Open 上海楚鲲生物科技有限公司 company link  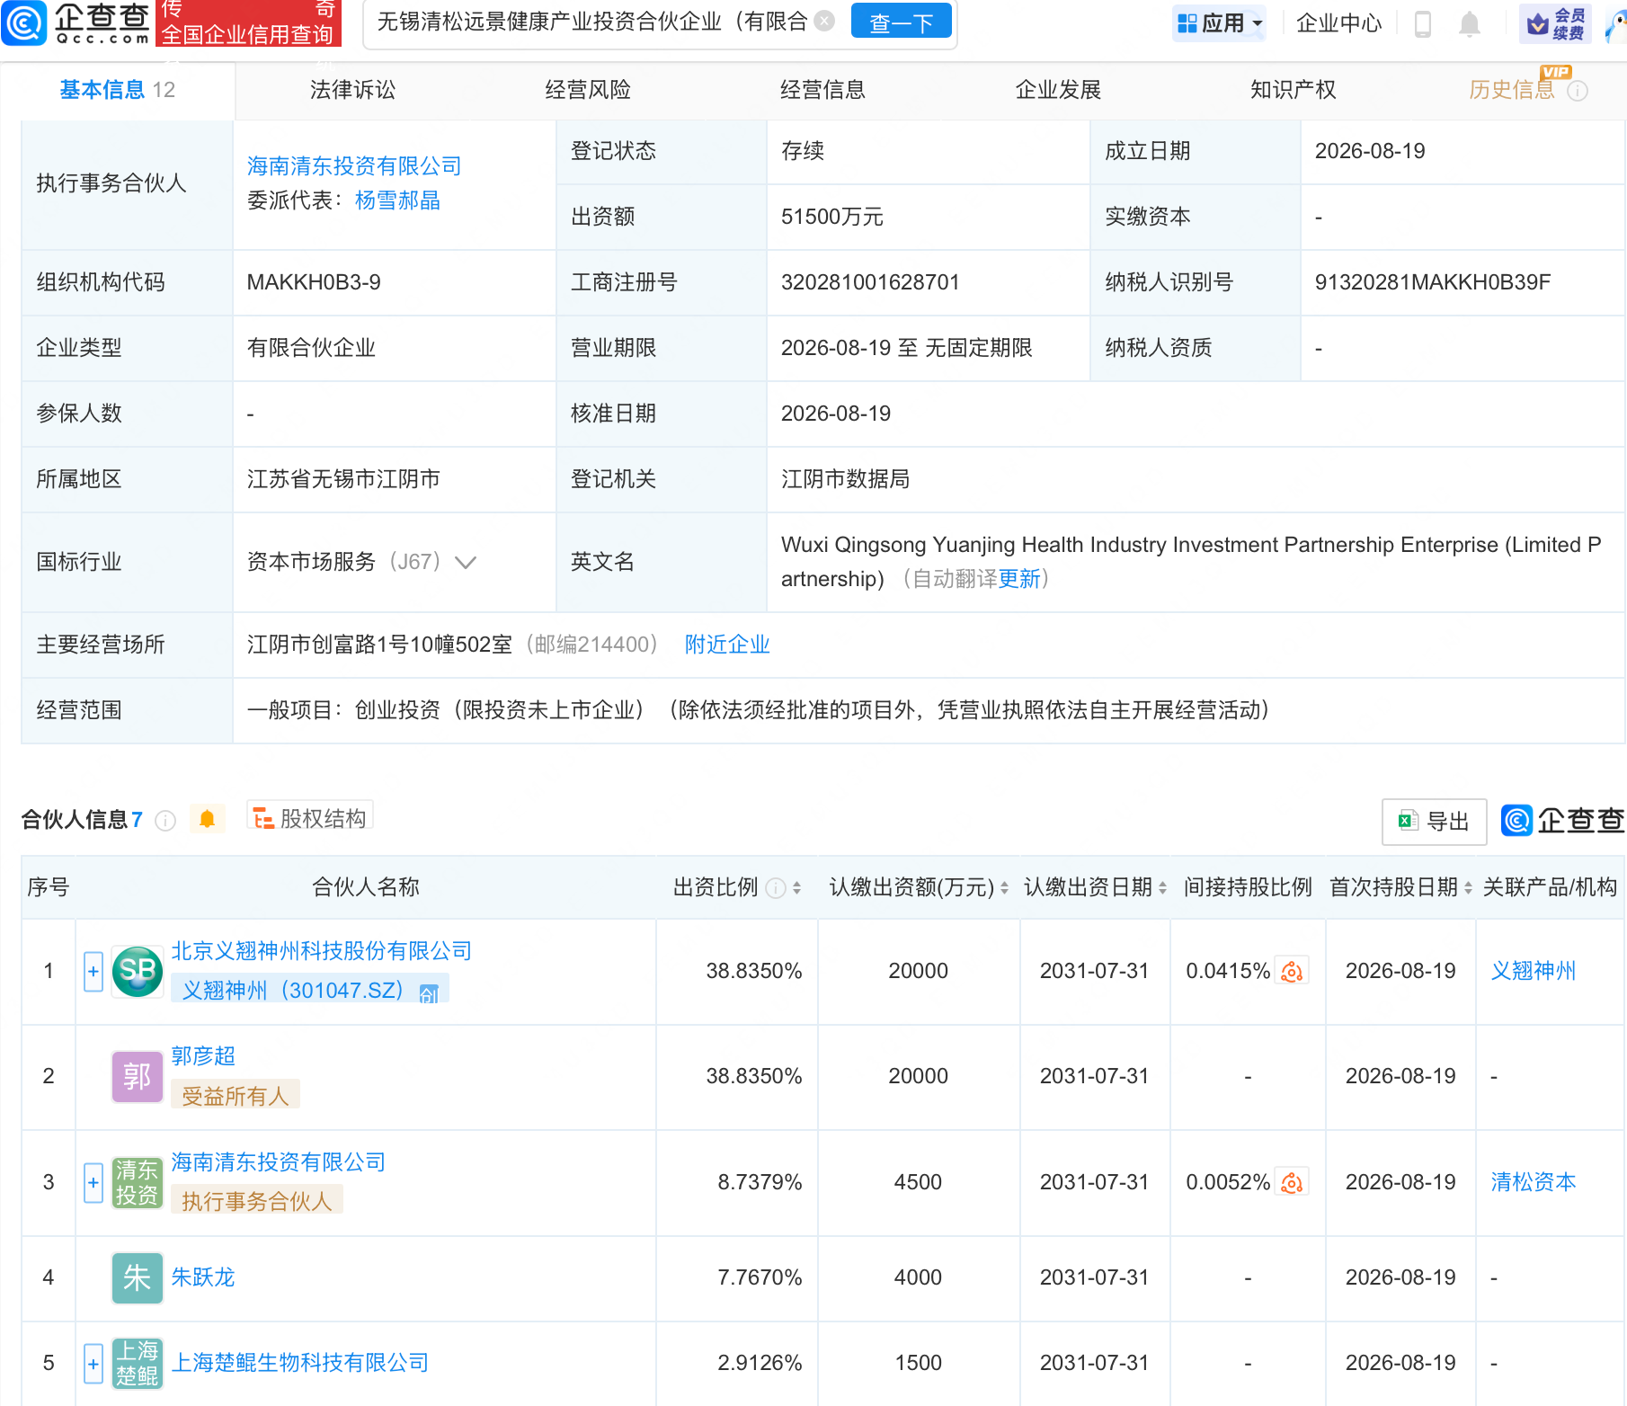click(300, 1363)
